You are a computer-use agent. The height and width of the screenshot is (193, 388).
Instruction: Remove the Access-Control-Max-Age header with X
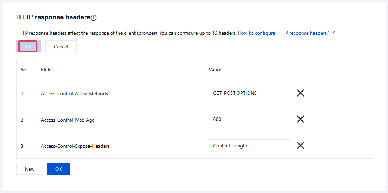pos(301,119)
